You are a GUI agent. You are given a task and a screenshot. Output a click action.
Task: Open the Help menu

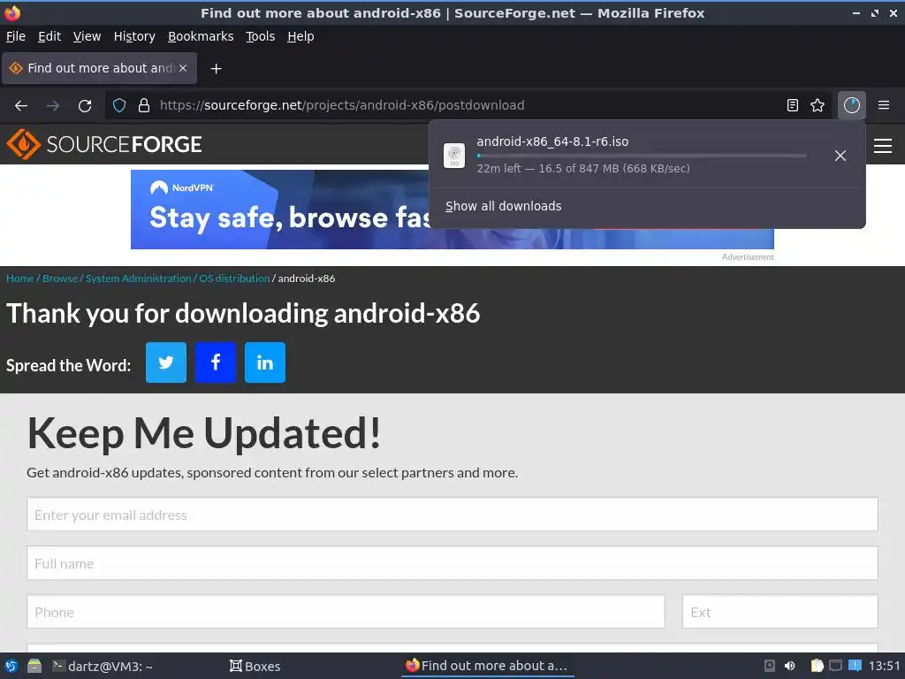(x=300, y=36)
